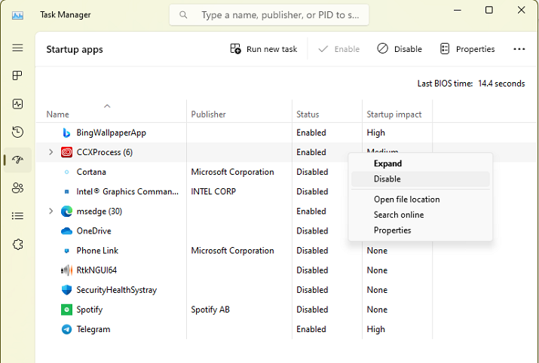Expand the msedge (30) group
This screenshot has height=363, width=539.
pos(51,211)
